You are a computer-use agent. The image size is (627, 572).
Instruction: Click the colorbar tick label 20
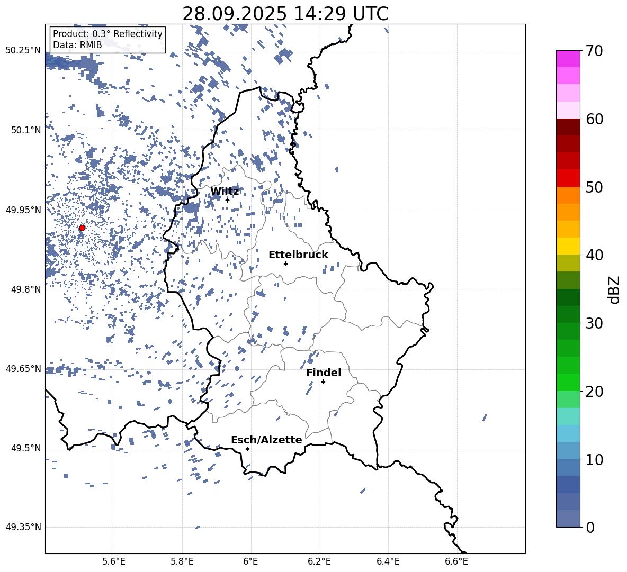[x=595, y=392]
